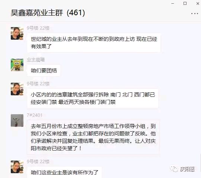Image resolution: width=201 pixels, height=178 pixels.
Task: Select the message starting with 去年五月份市上
Action: click(93, 137)
